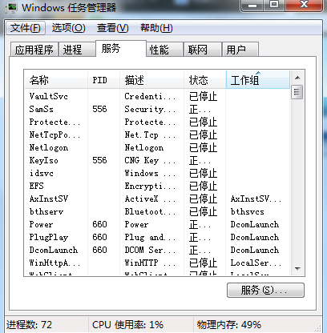Click the 进程数: 72 status bar entry
Image resolution: width=327 pixels, height=333 pixels.
tap(29, 325)
